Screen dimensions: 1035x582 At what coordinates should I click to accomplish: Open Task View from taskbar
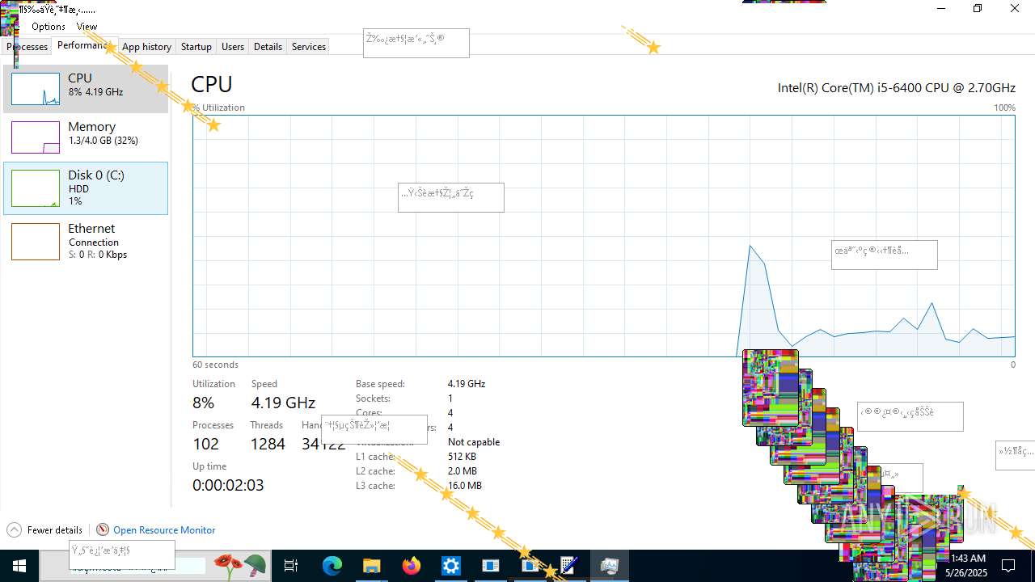pos(291,566)
